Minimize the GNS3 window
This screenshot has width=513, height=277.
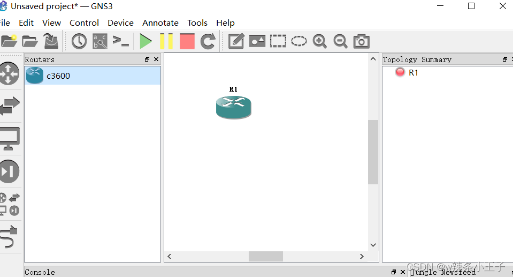tap(440, 6)
